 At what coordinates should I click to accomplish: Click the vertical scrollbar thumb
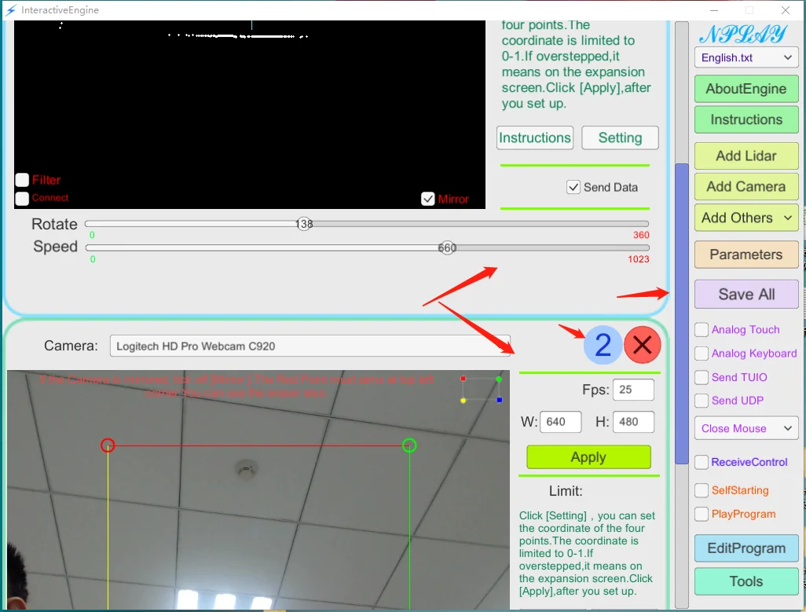pyautogui.click(x=682, y=313)
